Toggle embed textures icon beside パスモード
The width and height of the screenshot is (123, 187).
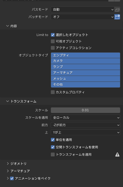117,10
